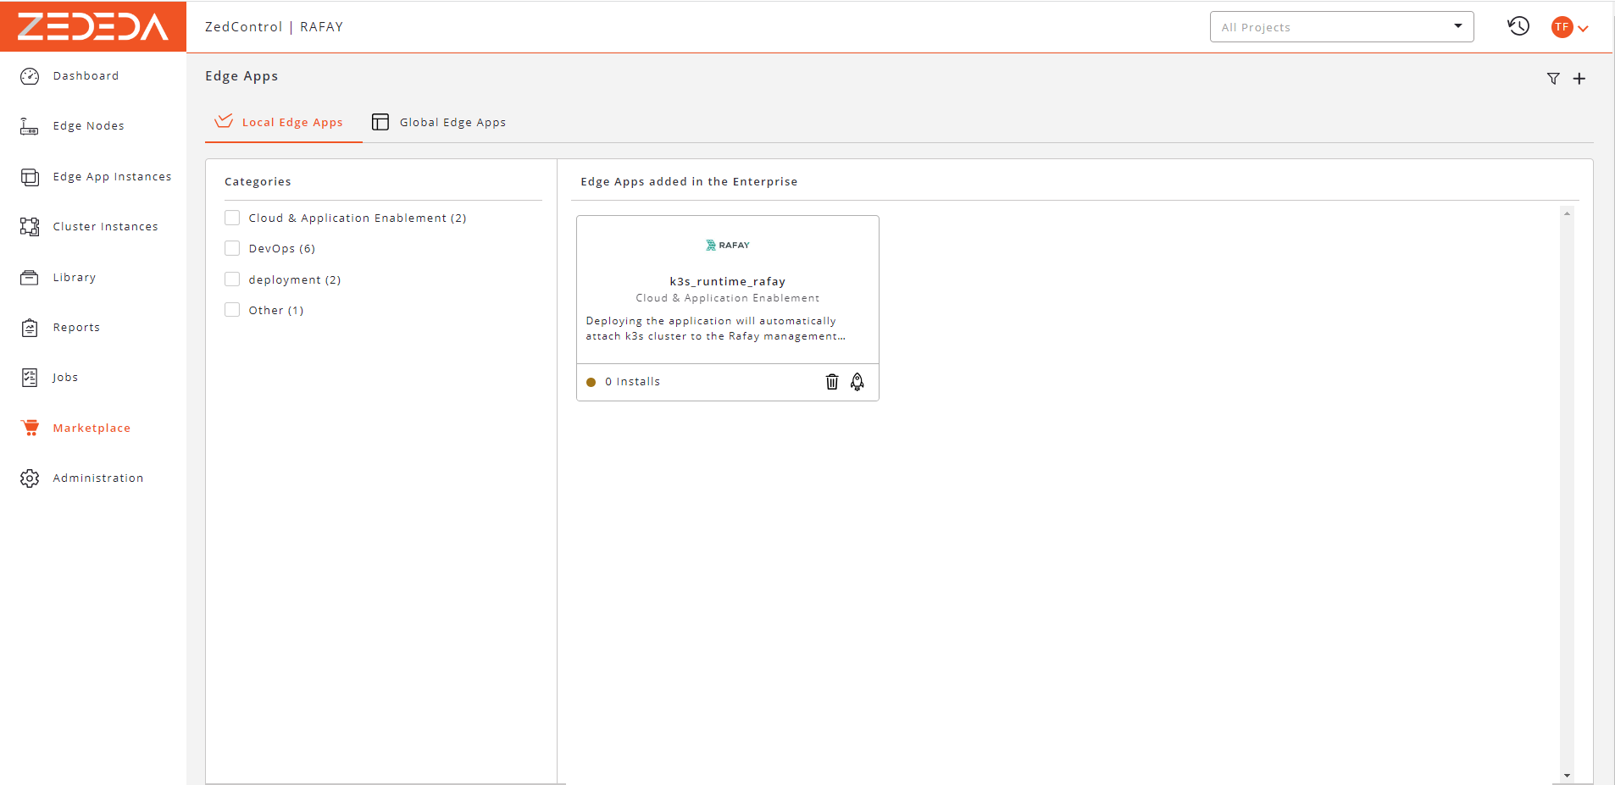Delete k3s_runtime_rafay with trash icon

click(x=832, y=382)
